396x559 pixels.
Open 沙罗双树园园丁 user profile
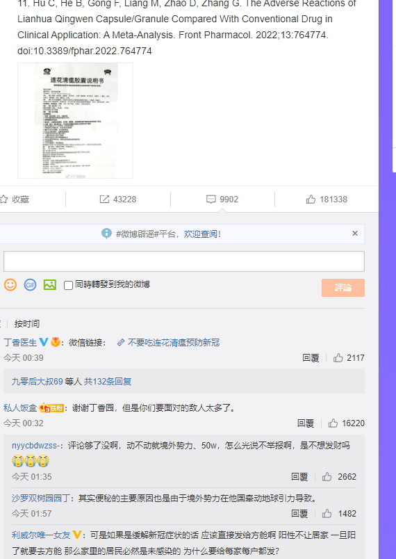click(41, 498)
